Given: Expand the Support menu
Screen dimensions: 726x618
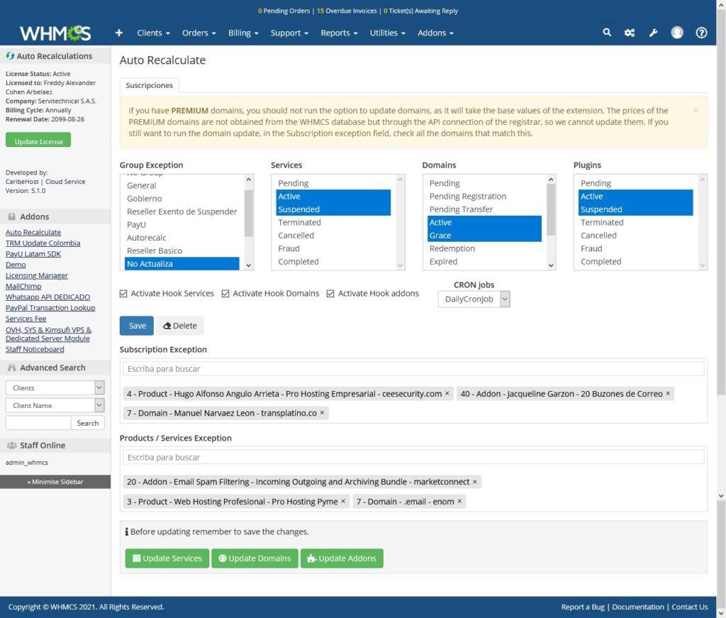Looking at the screenshot, I should point(289,33).
